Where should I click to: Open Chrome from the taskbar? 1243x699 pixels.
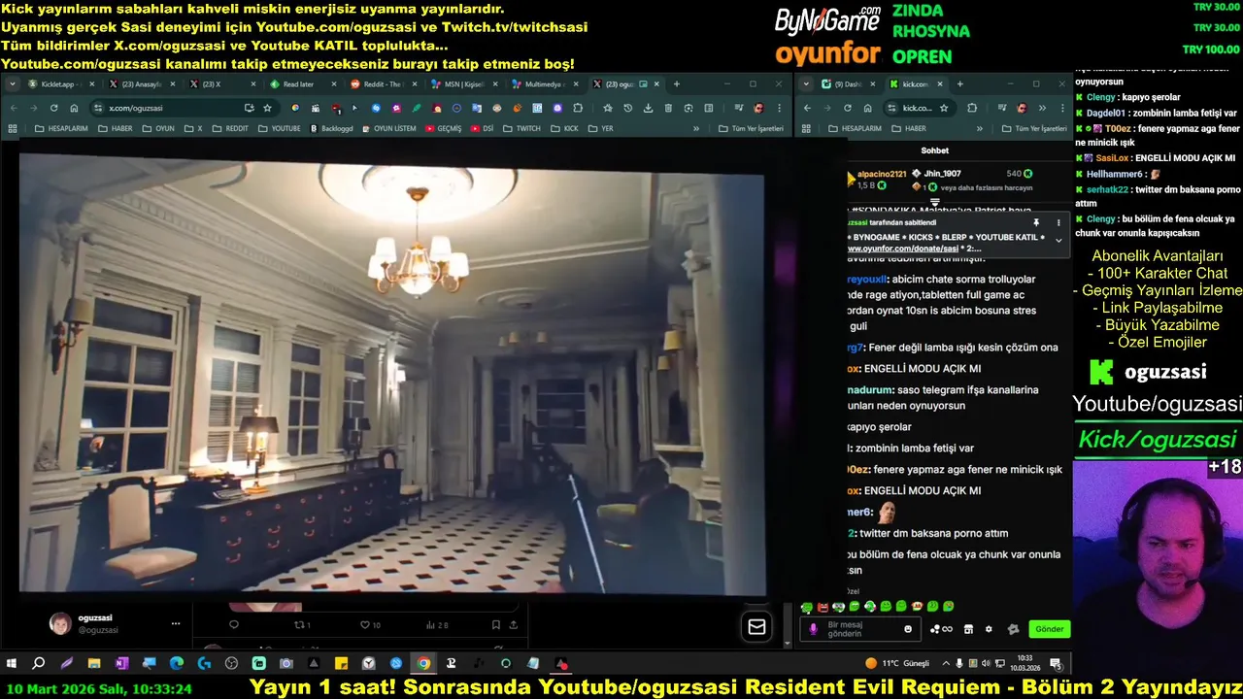click(x=423, y=663)
